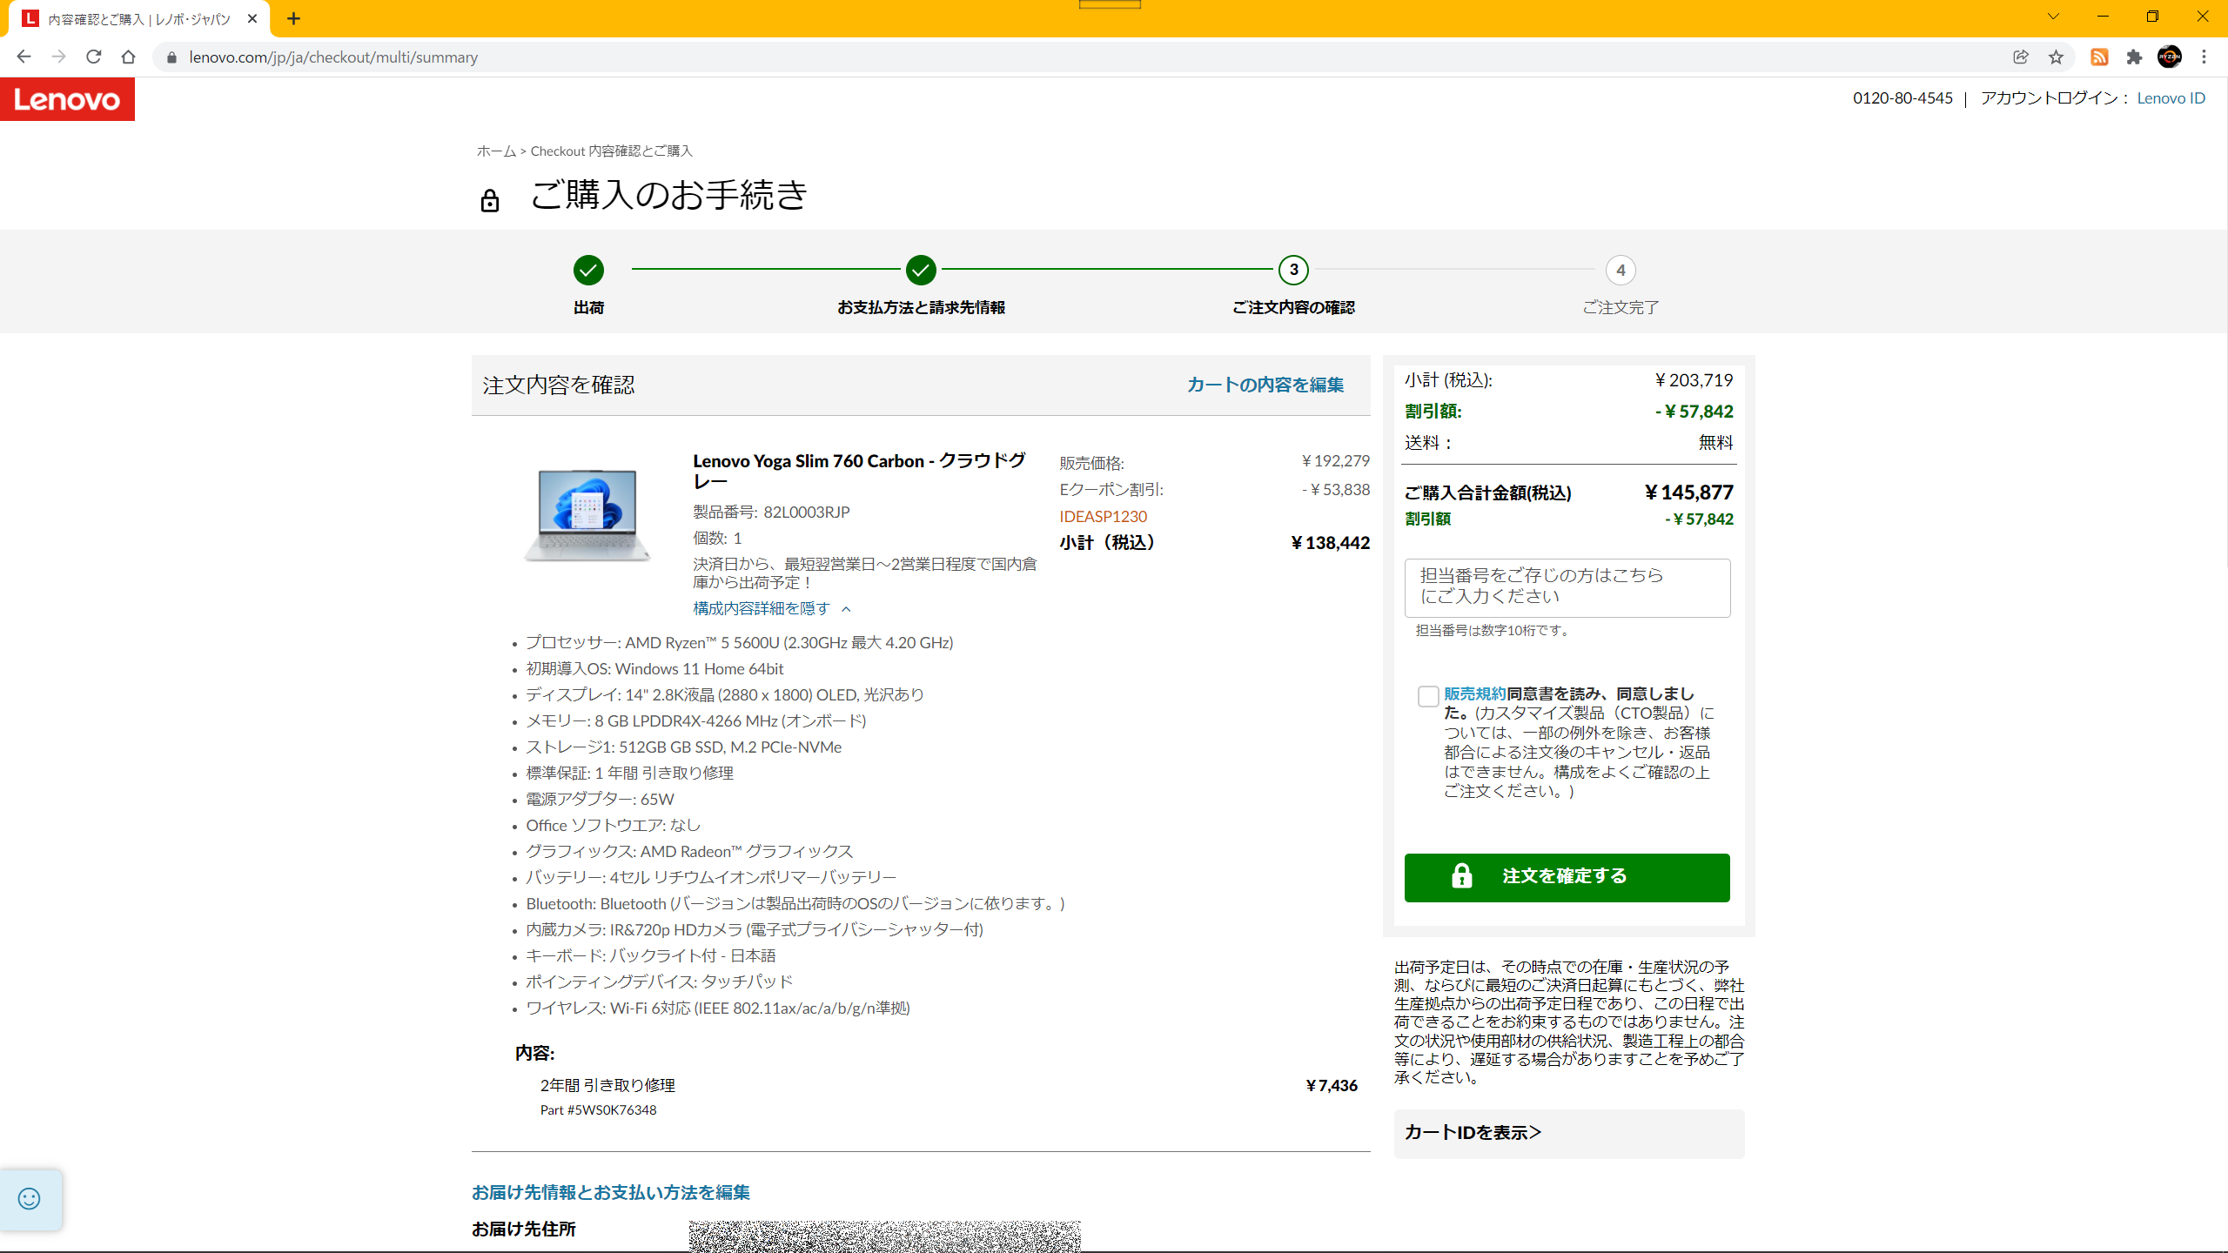The height and width of the screenshot is (1253, 2228).
Task: Check the 販売規約 agreement checkbox
Action: pos(1427,696)
